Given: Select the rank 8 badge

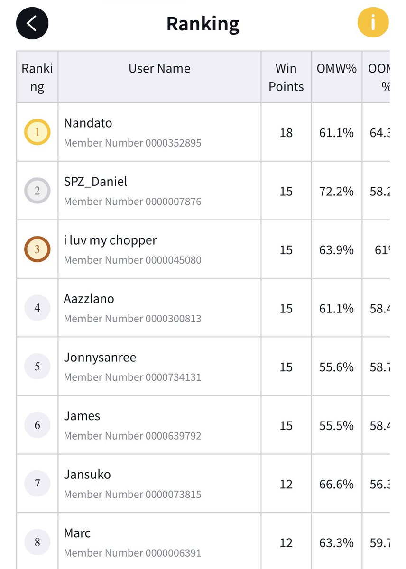Looking at the screenshot, I should pos(37,542).
